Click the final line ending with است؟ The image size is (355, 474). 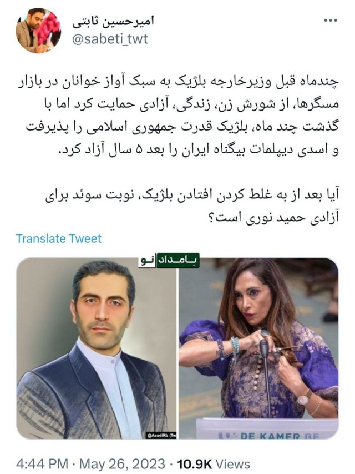274,217
